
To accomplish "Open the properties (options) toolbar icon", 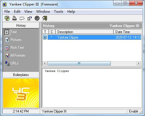I will [30, 18].
